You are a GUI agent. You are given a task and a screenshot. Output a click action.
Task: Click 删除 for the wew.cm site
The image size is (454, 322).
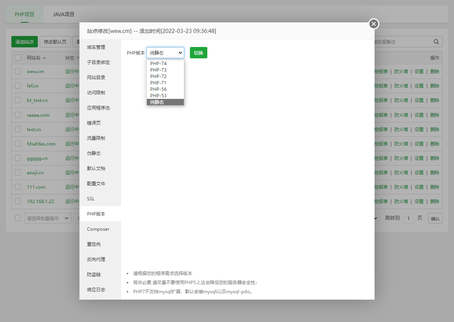point(434,72)
